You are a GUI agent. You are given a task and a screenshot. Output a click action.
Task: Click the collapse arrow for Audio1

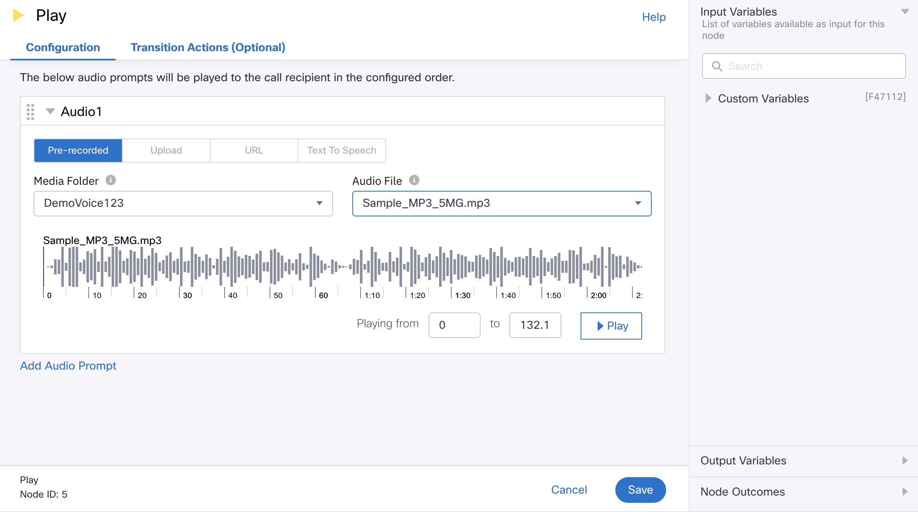click(x=50, y=112)
